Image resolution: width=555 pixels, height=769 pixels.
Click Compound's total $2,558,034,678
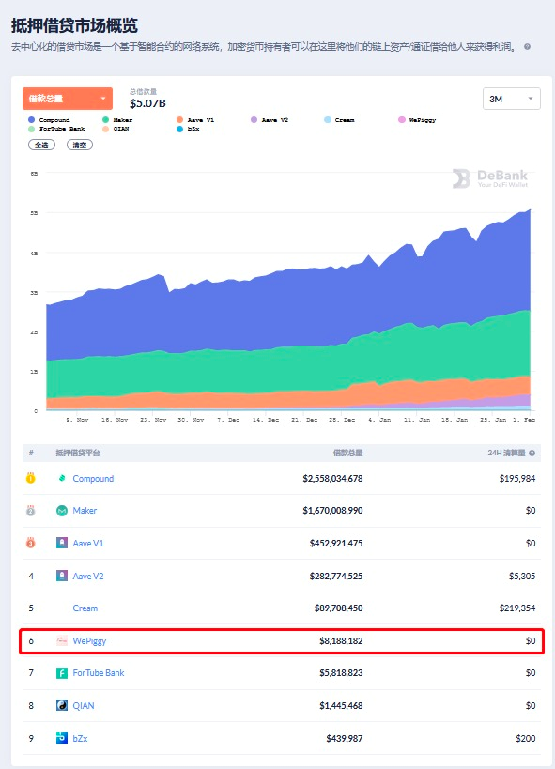(332, 478)
